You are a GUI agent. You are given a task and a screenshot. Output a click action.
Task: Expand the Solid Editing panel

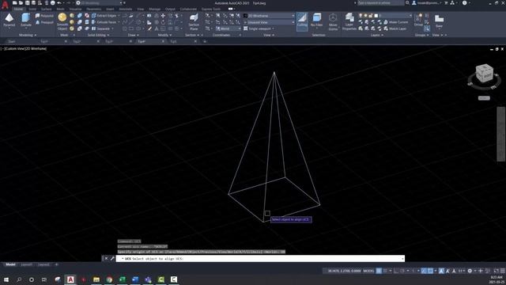(98, 35)
